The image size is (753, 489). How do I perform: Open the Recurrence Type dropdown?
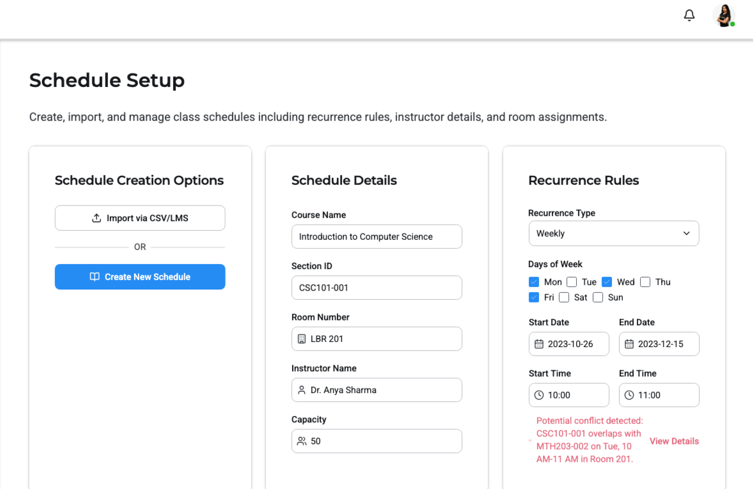(613, 234)
